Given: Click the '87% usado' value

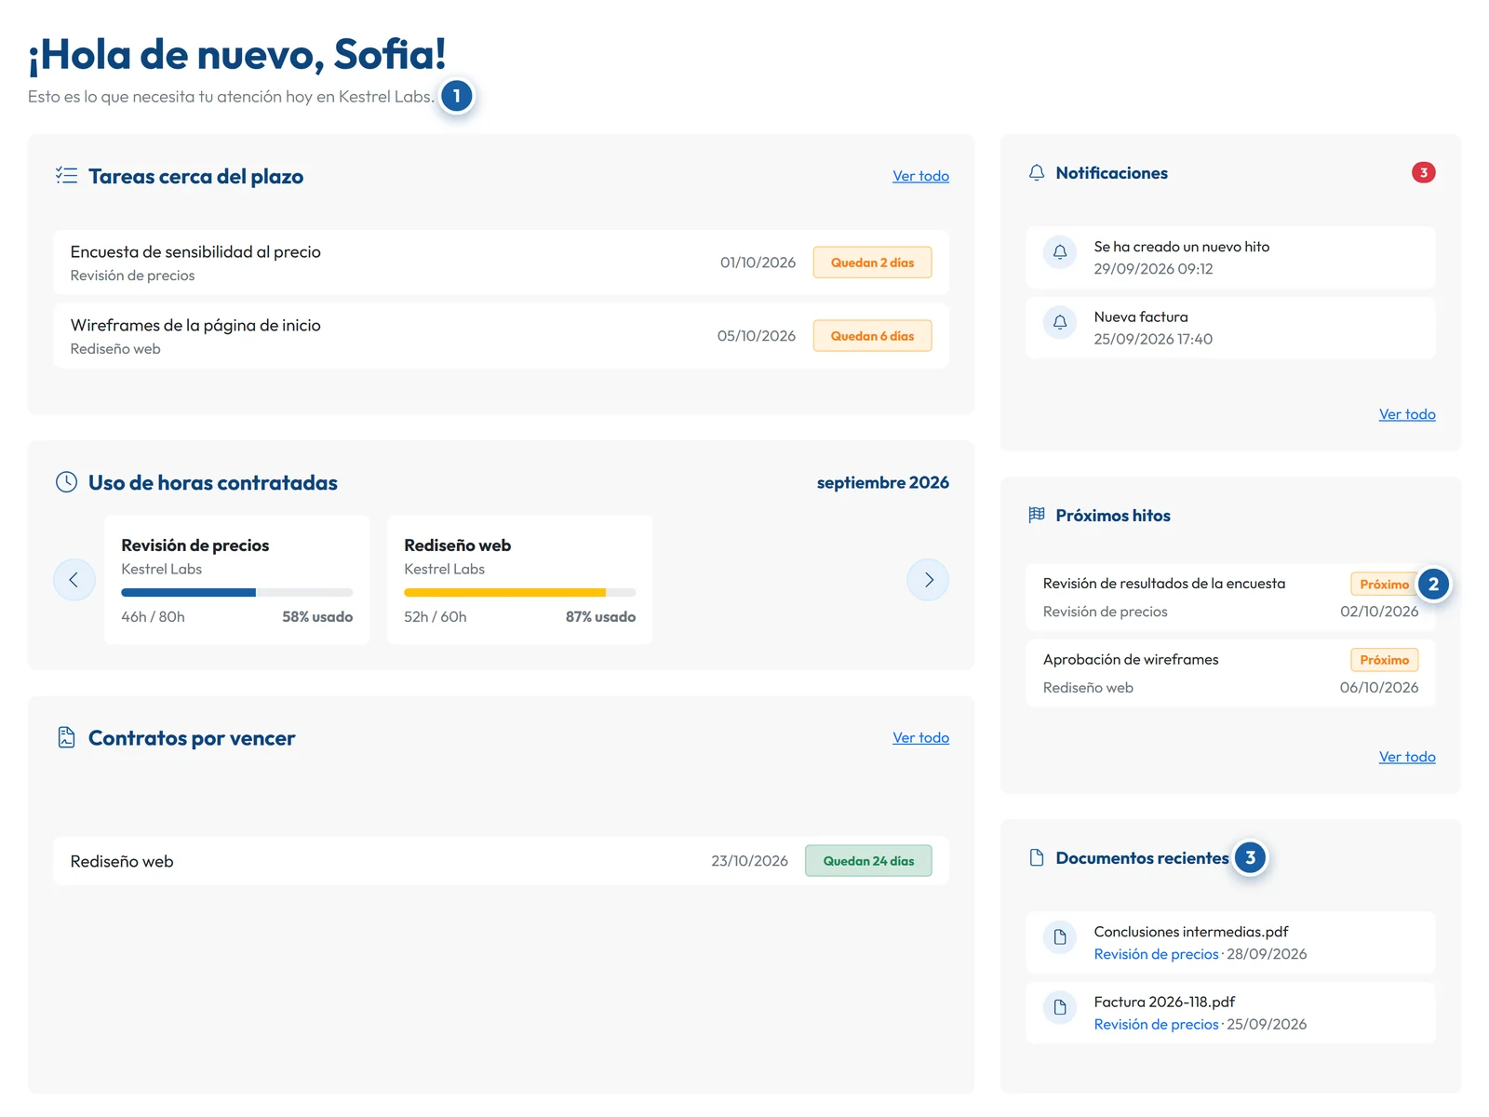Looking at the screenshot, I should [601, 617].
